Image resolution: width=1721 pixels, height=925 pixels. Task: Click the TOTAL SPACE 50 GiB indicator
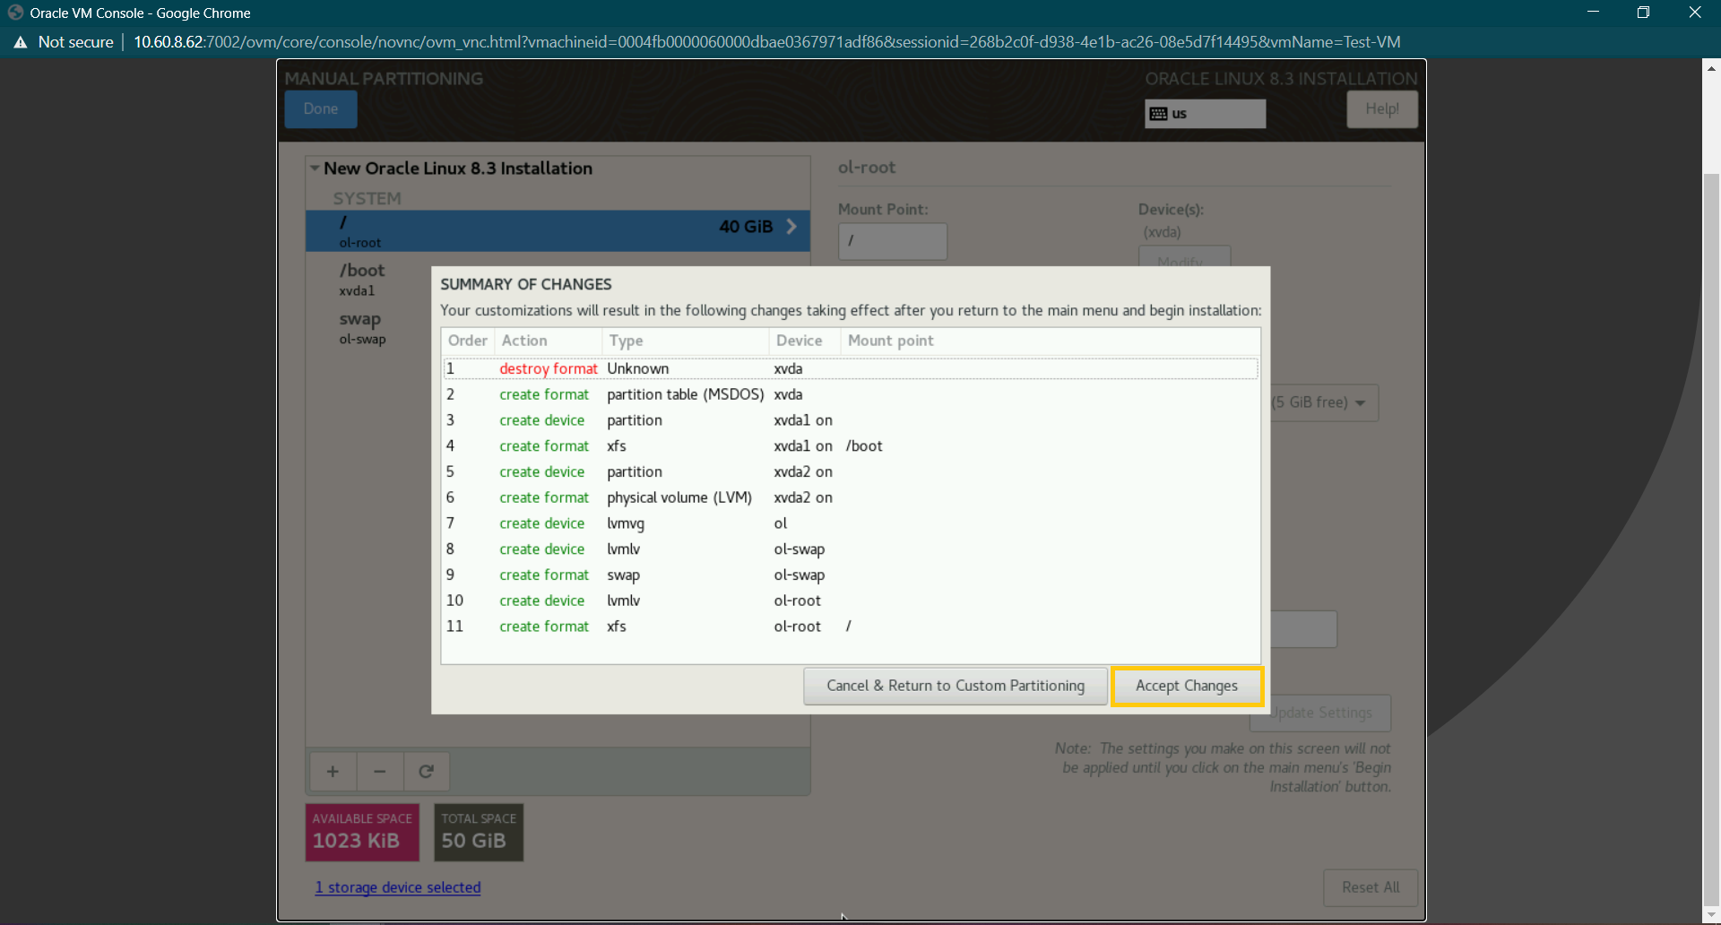pos(479,833)
